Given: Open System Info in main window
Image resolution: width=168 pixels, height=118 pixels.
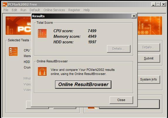Looking at the screenshot, I should point(149,79).
